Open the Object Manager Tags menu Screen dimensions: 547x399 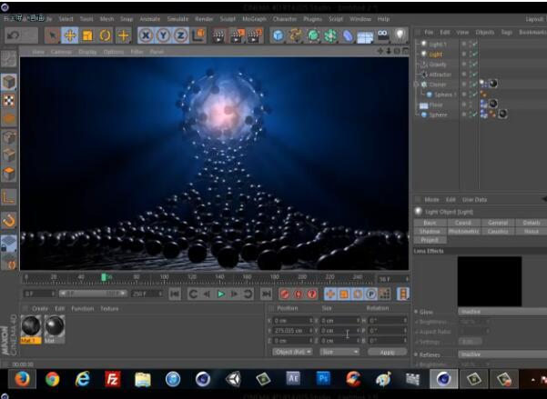506,33
